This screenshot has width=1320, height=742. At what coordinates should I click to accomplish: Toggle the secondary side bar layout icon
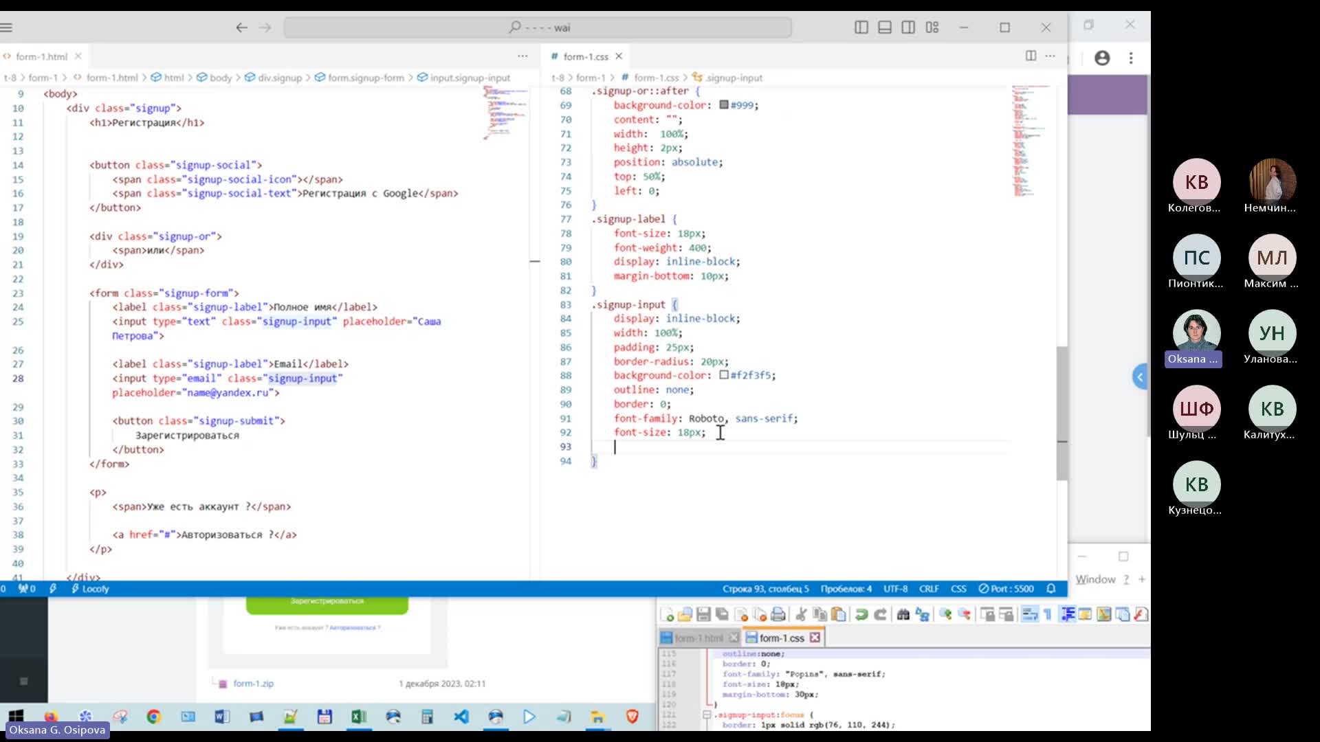pyautogui.click(x=908, y=27)
